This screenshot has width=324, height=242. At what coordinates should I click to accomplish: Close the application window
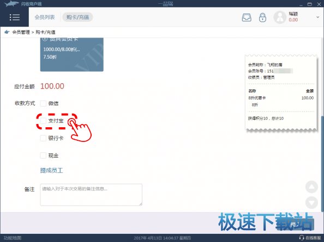(319, 4)
